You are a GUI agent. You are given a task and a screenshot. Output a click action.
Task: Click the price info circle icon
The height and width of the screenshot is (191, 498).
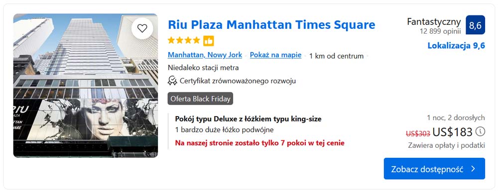pos(480,131)
